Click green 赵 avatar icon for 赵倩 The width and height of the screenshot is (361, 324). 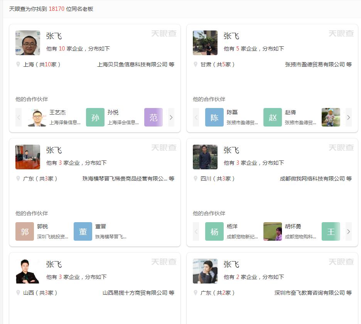[x=272, y=117]
